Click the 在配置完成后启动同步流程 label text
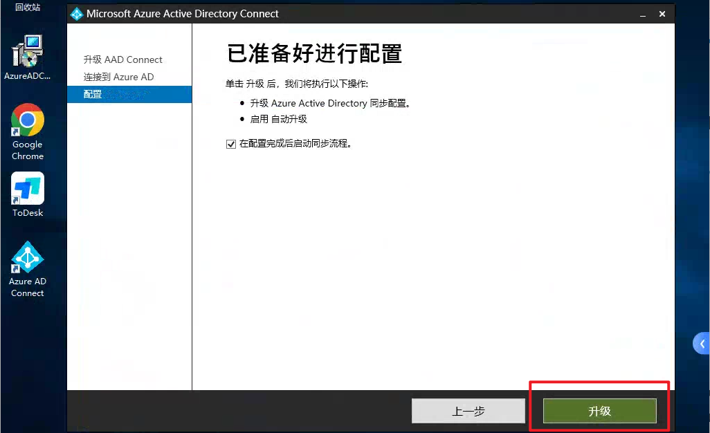This screenshot has width=710, height=433. click(x=295, y=144)
